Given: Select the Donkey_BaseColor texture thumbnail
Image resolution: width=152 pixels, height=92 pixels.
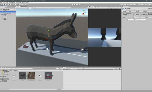Looking at the screenshot, I should 31,76.
